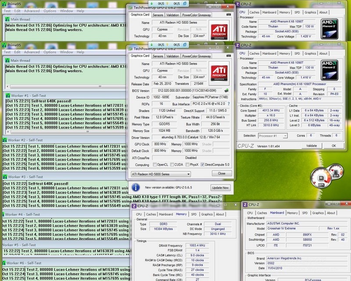The width and height of the screenshot is (351, 281).
Task: Click the OK button in CPU-Z
Action: [x=334, y=146]
